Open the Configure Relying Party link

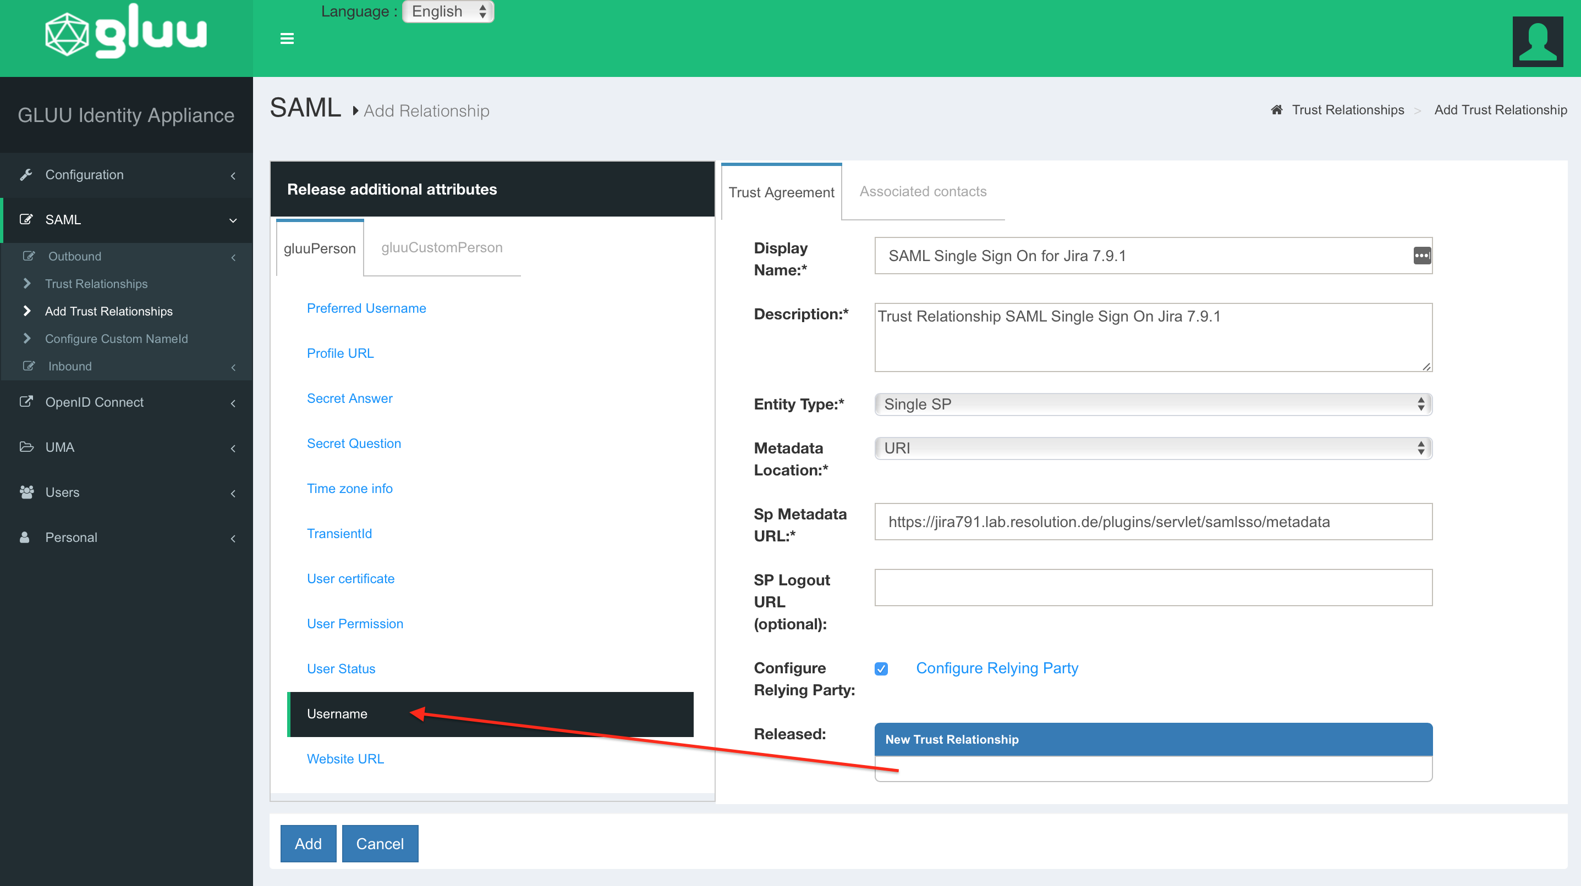[997, 668]
